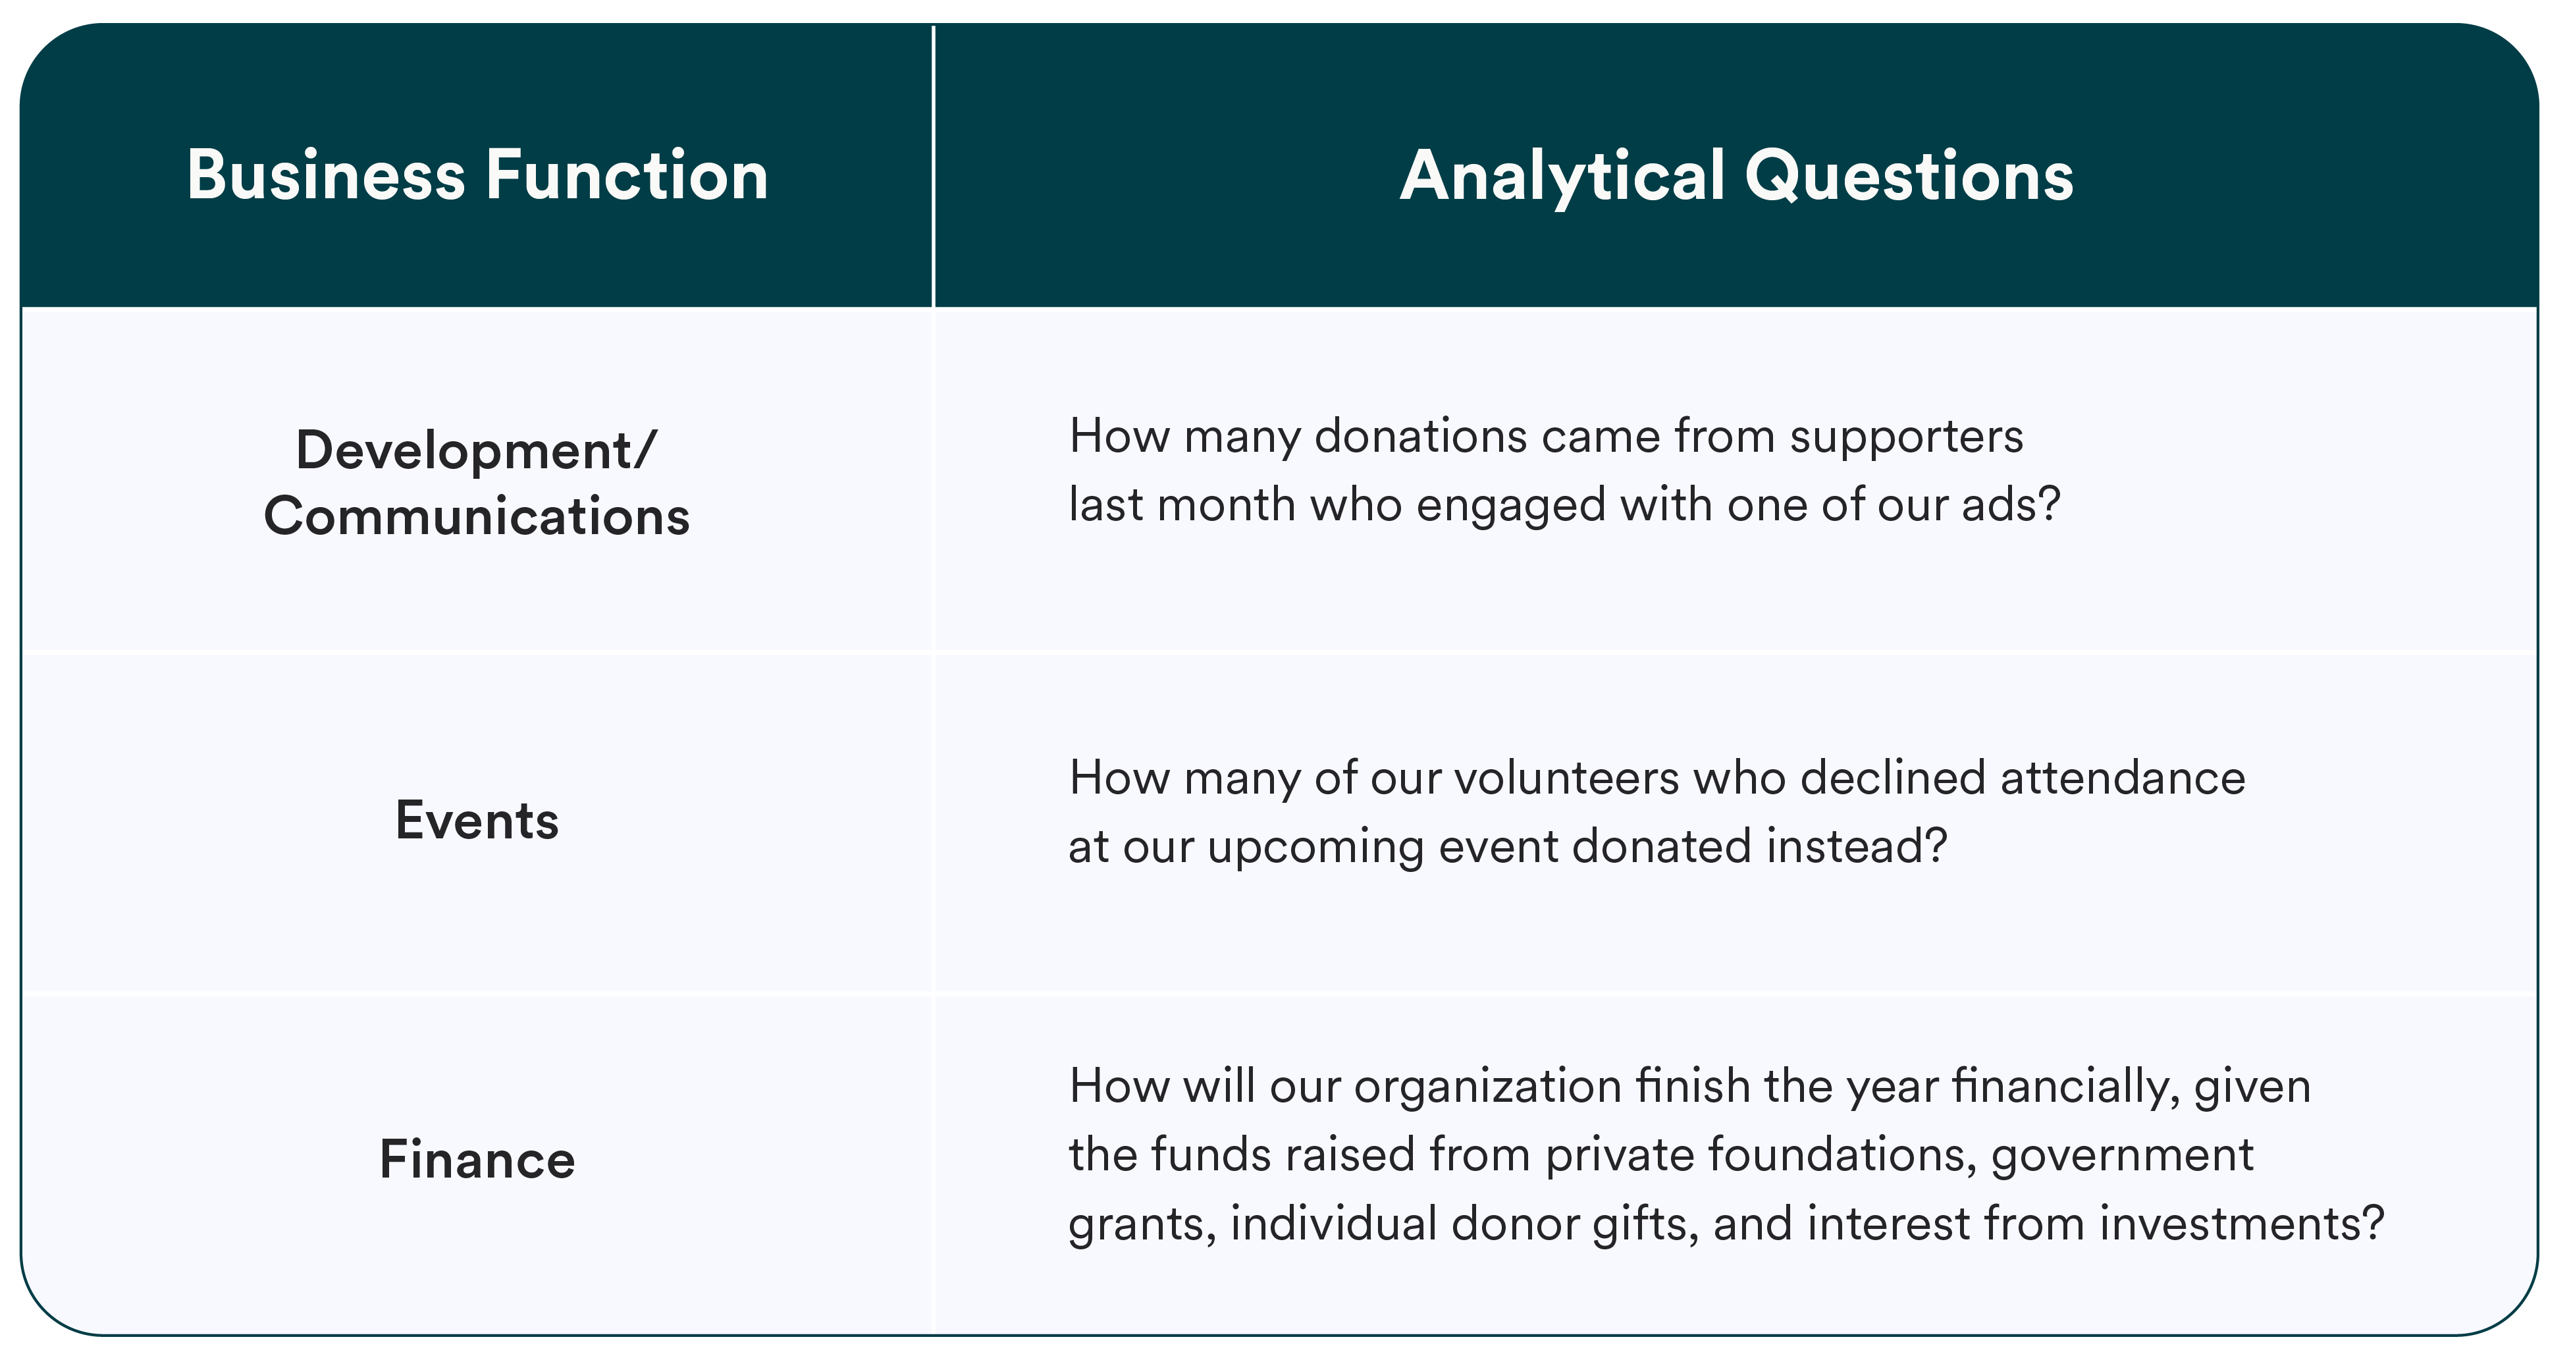Screen dimensions: 2571x1358
Task: Select the Events row label
Action: pos(477,821)
